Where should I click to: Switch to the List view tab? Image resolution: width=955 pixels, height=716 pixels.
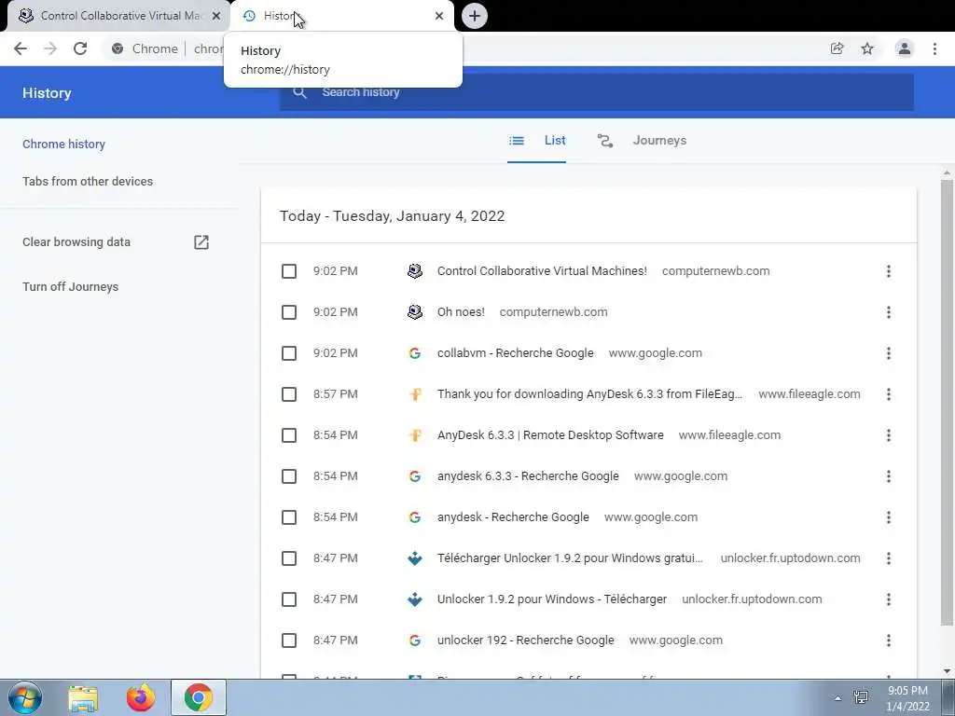click(536, 141)
